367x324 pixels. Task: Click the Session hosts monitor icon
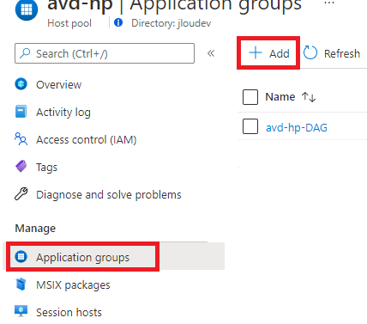pyautogui.click(x=21, y=311)
